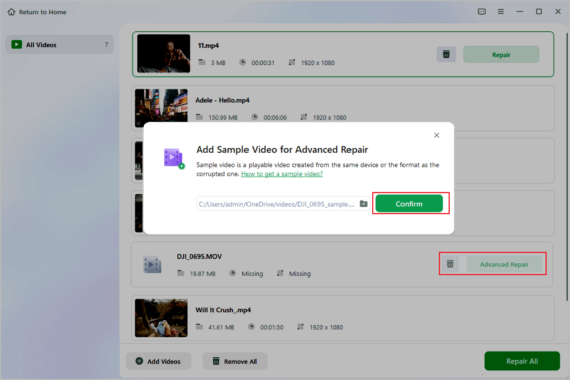The image size is (570, 380).
Task: Click the purple sample video icon in dialog
Action: point(174,158)
